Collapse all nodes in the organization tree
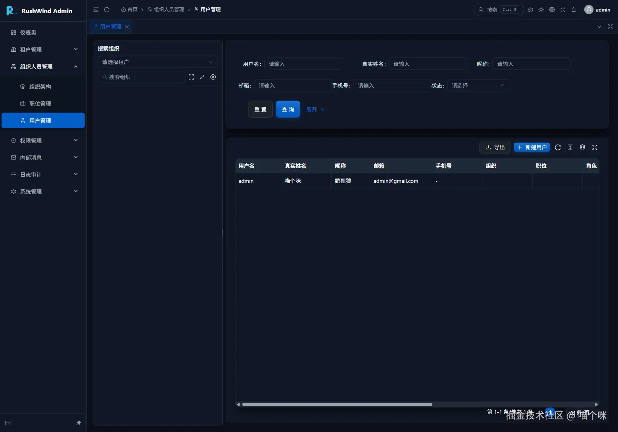The height and width of the screenshot is (432, 618). point(202,77)
